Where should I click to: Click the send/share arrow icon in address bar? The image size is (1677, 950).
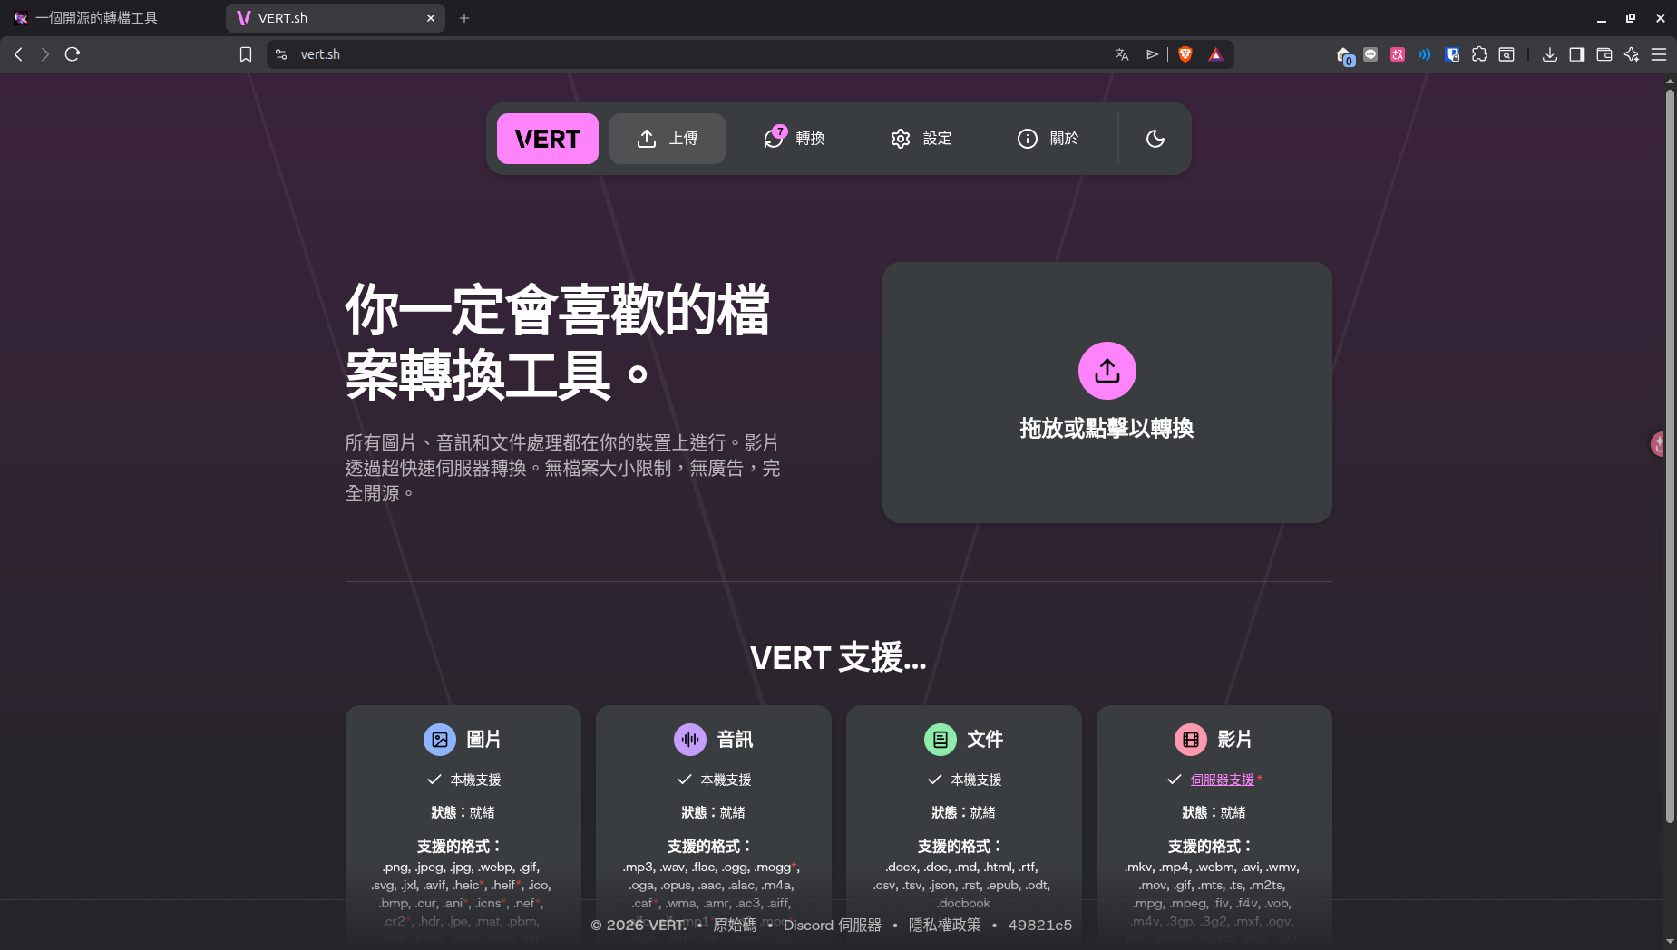click(x=1152, y=54)
